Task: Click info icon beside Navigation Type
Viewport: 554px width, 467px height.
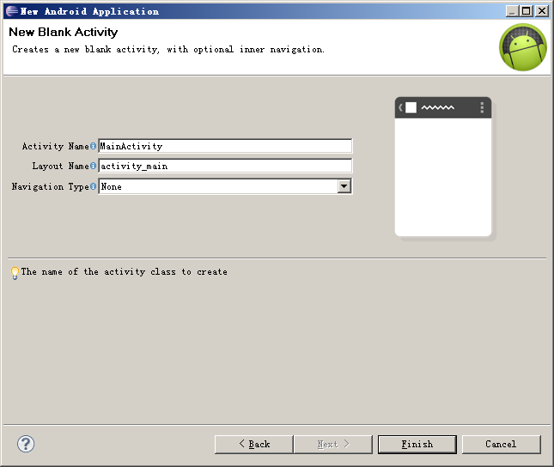Action: click(93, 186)
